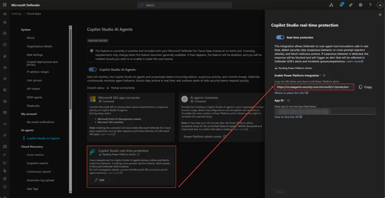
Task: Open the API tokens settings item
Action: tap(33, 89)
